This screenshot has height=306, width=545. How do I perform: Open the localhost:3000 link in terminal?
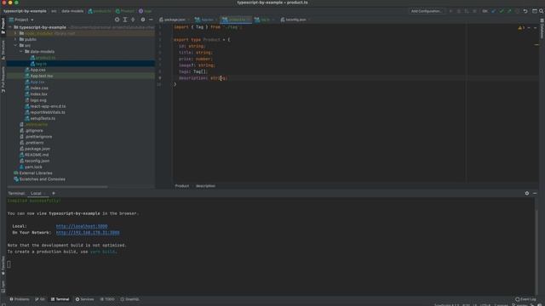click(82, 226)
